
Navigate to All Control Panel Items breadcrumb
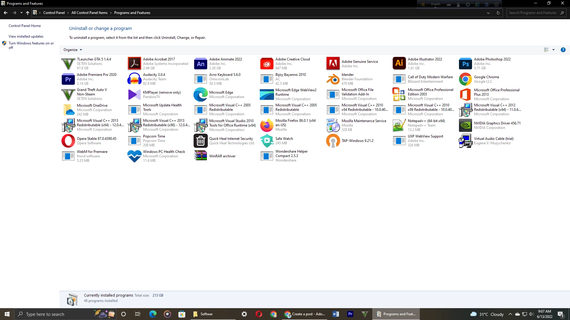[x=89, y=13]
